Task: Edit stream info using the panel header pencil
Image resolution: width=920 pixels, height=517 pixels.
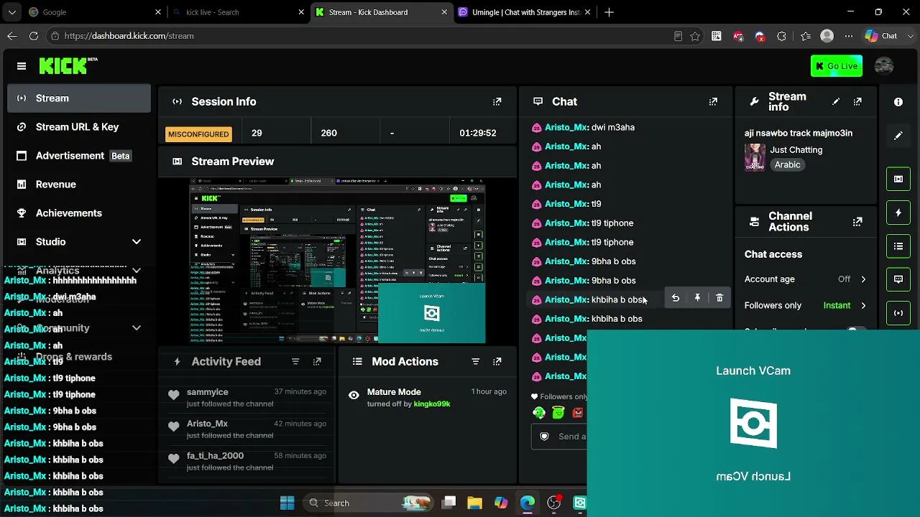Action: pyautogui.click(x=835, y=102)
